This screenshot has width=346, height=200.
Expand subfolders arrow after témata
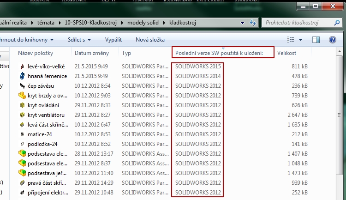tap(60, 23)
